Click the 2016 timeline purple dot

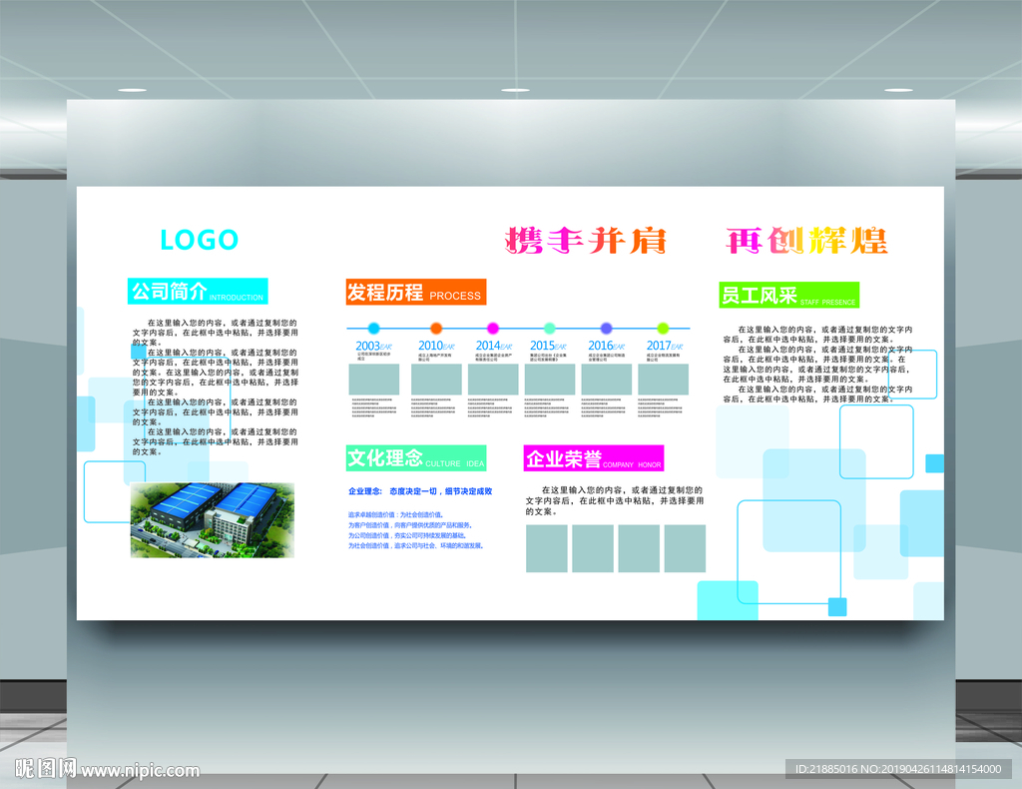pyautogui.click(x=606, y=328)
